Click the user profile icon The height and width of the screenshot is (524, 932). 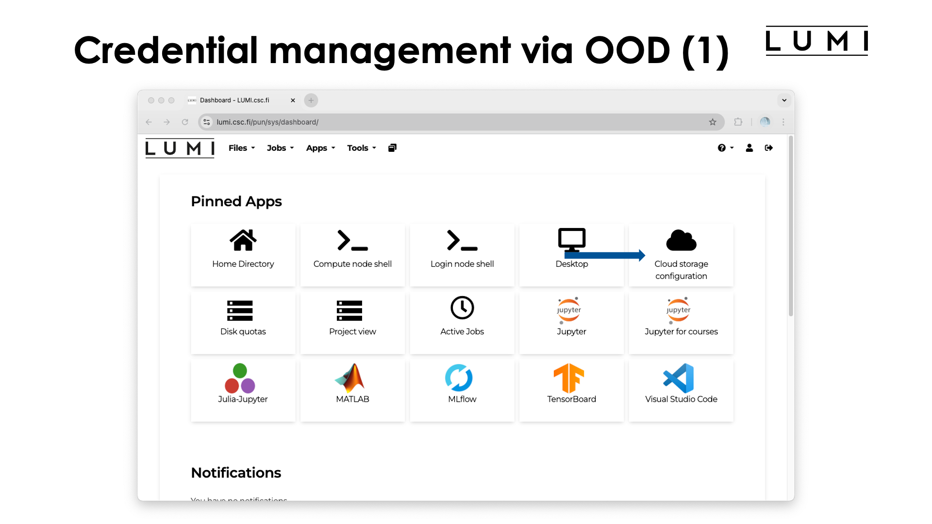coord(749,148)
